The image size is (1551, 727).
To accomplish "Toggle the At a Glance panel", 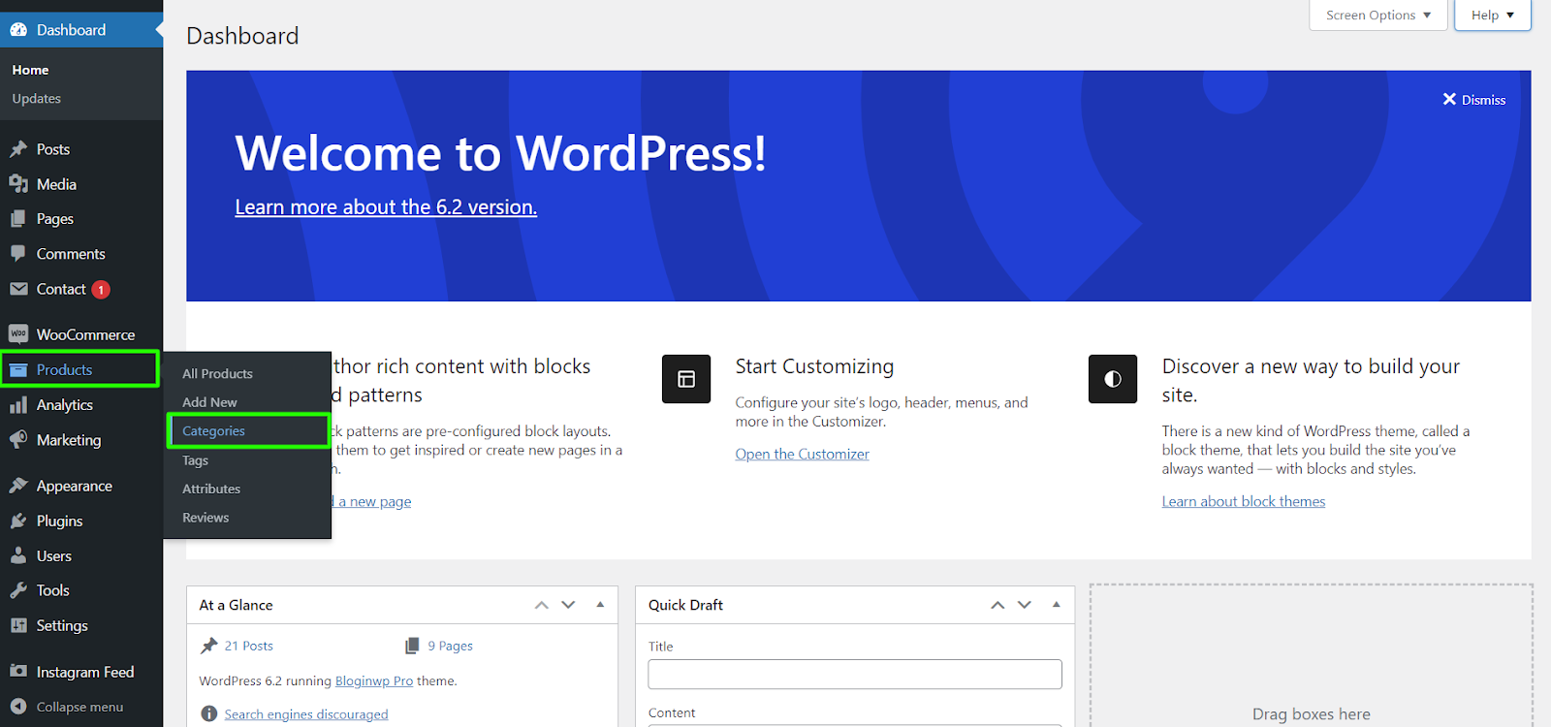I will [x=600, y=605].
